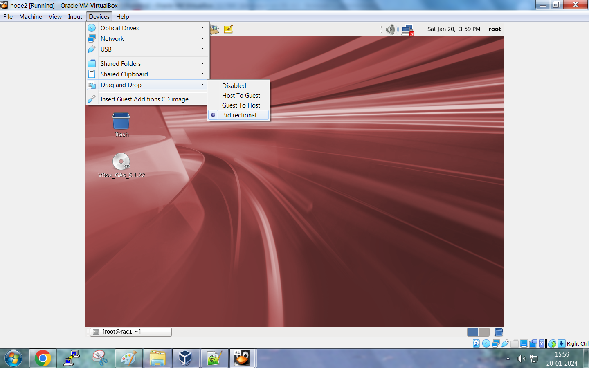
Task: Expand the USB submenu in Devices menu
Action: [x=147, y=49]
